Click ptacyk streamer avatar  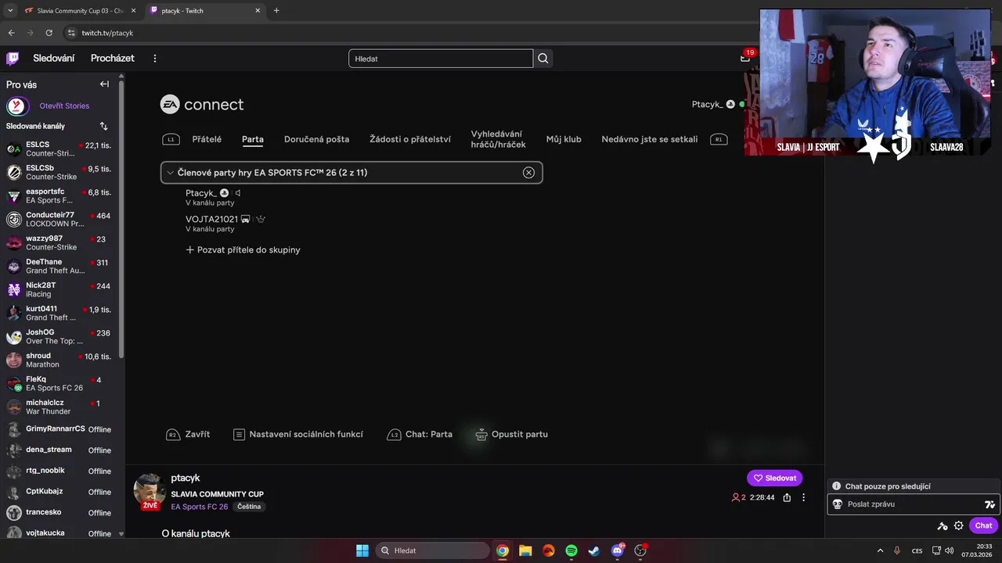(x=150, y=491)
